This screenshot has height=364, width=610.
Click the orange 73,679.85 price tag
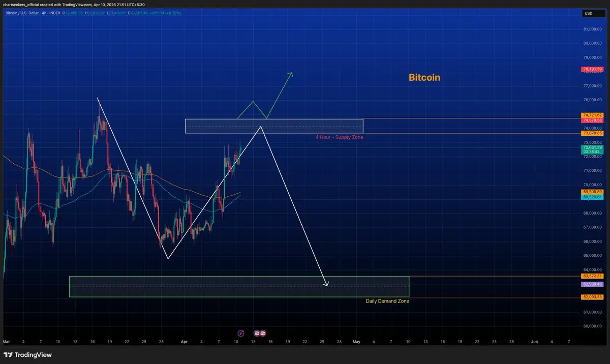[592, 133]
